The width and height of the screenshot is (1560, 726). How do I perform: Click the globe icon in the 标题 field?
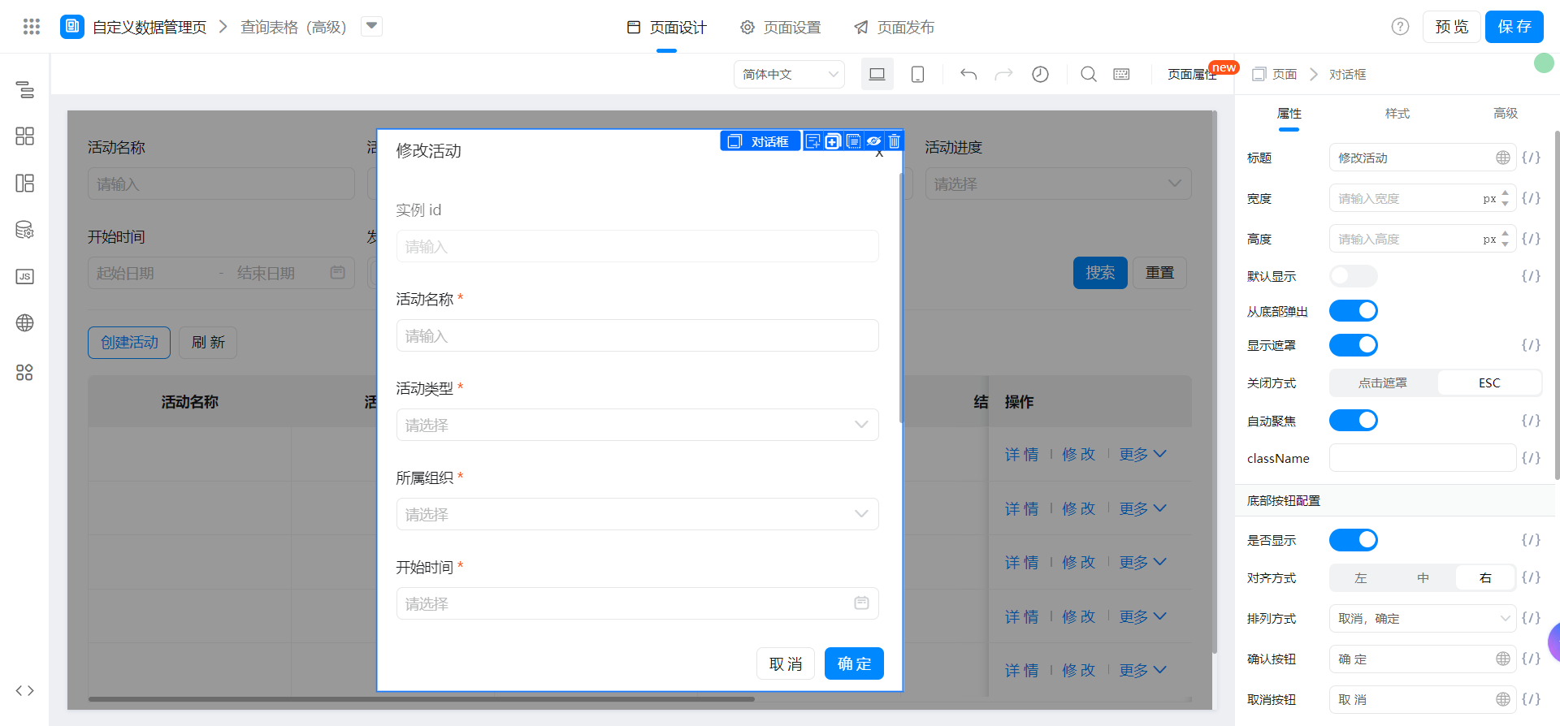click(1503, 158)
